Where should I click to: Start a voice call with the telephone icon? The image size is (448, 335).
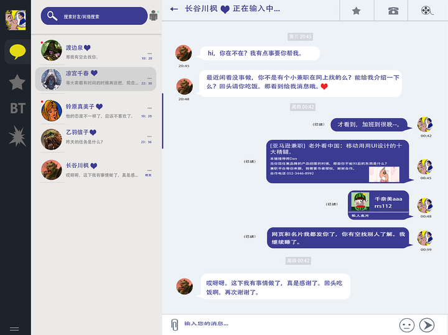click(x=393, y=11)
